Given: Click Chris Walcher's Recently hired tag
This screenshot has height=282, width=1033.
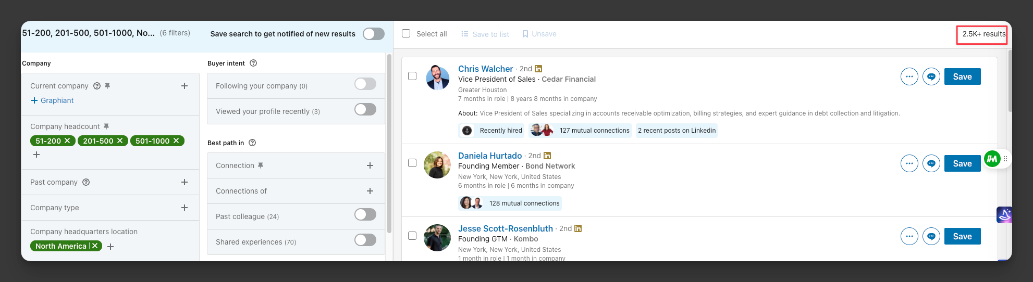Looking at the screenshot, I should tap(492, 131).
